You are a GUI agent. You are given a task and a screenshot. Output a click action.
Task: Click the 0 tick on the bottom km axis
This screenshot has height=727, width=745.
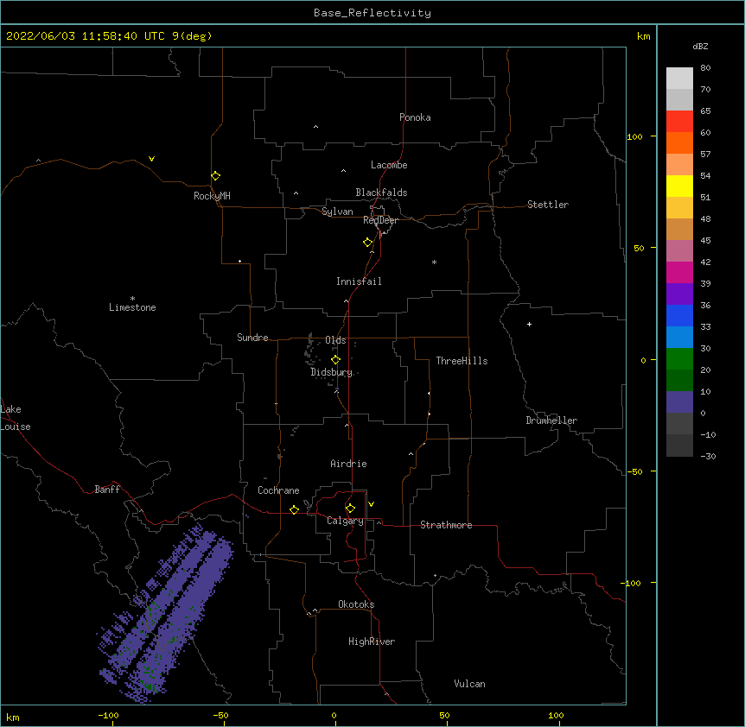pyautogui.click(x=334, y=715)
